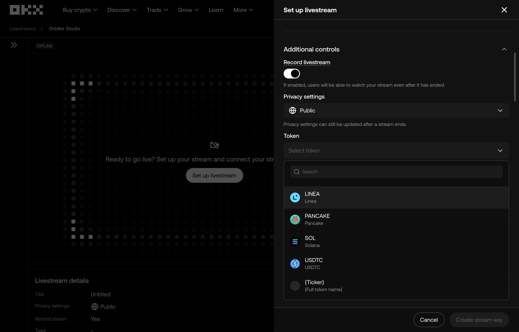Open the Privacy settings Public dropdown
This screenshot has height=332, width=519.
point(396,110)
